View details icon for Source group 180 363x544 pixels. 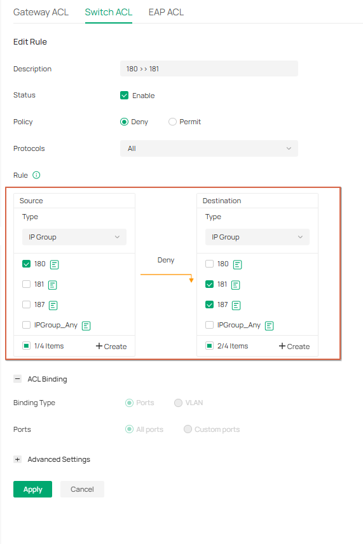(55, 265)
